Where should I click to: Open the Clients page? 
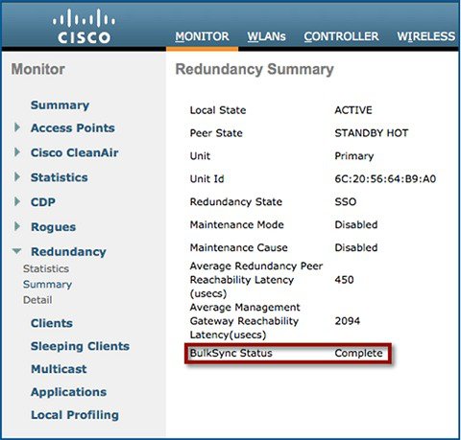tap(52, 323)
